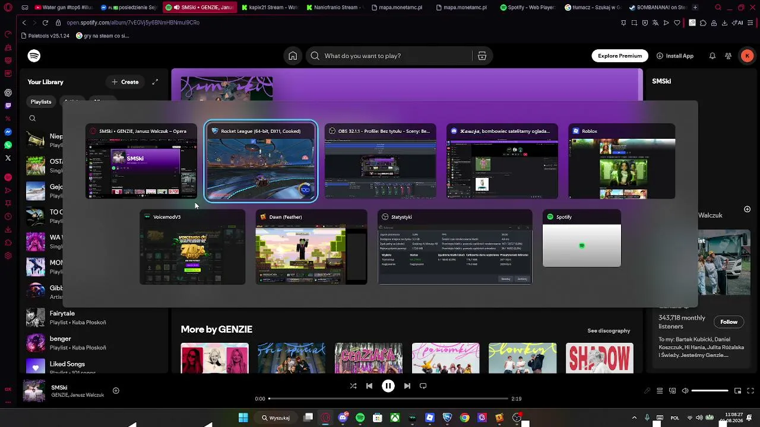Screen dimensions: 760x427
Task: Mute the Spotify volume
Action: (685, 391)
